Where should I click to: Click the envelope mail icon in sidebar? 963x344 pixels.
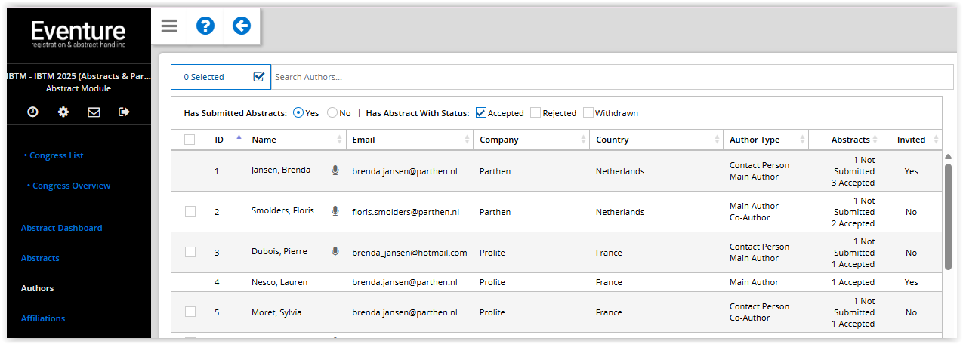tap(94, 112)
